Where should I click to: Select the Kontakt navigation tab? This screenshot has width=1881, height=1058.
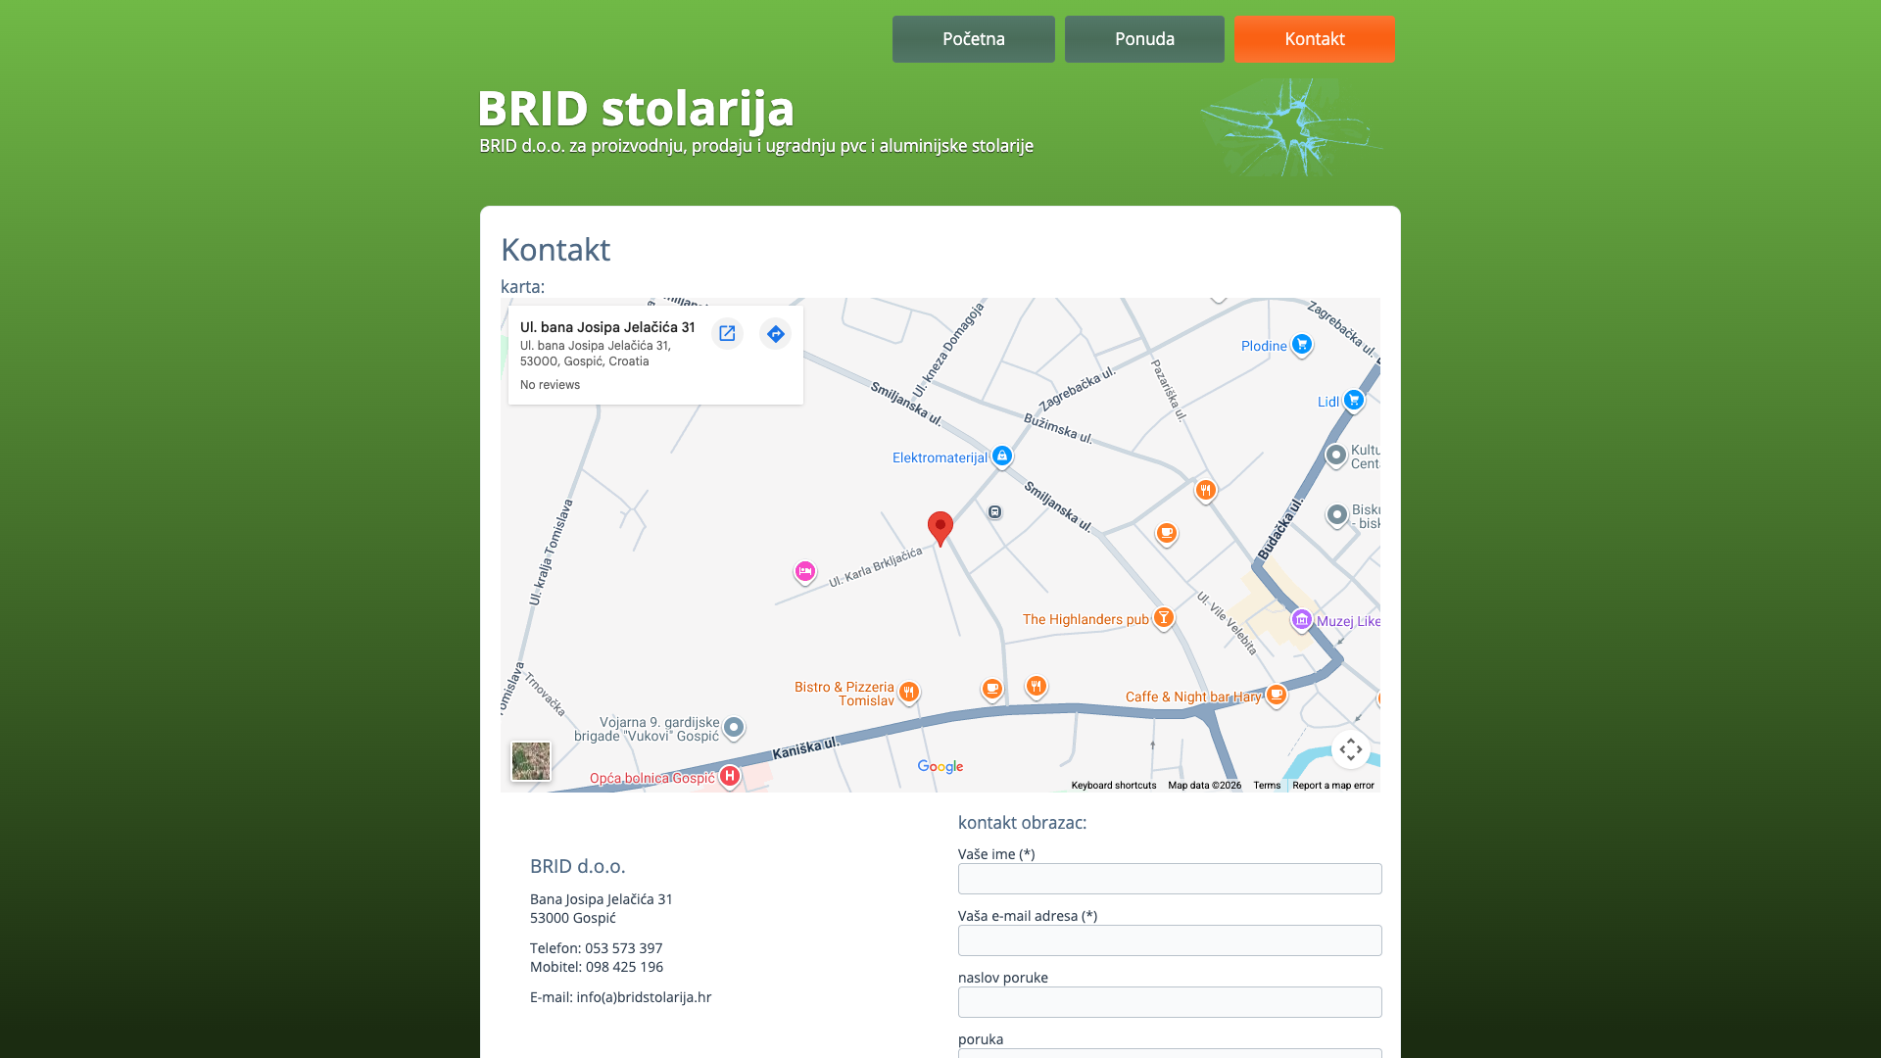click(1314, 39)
